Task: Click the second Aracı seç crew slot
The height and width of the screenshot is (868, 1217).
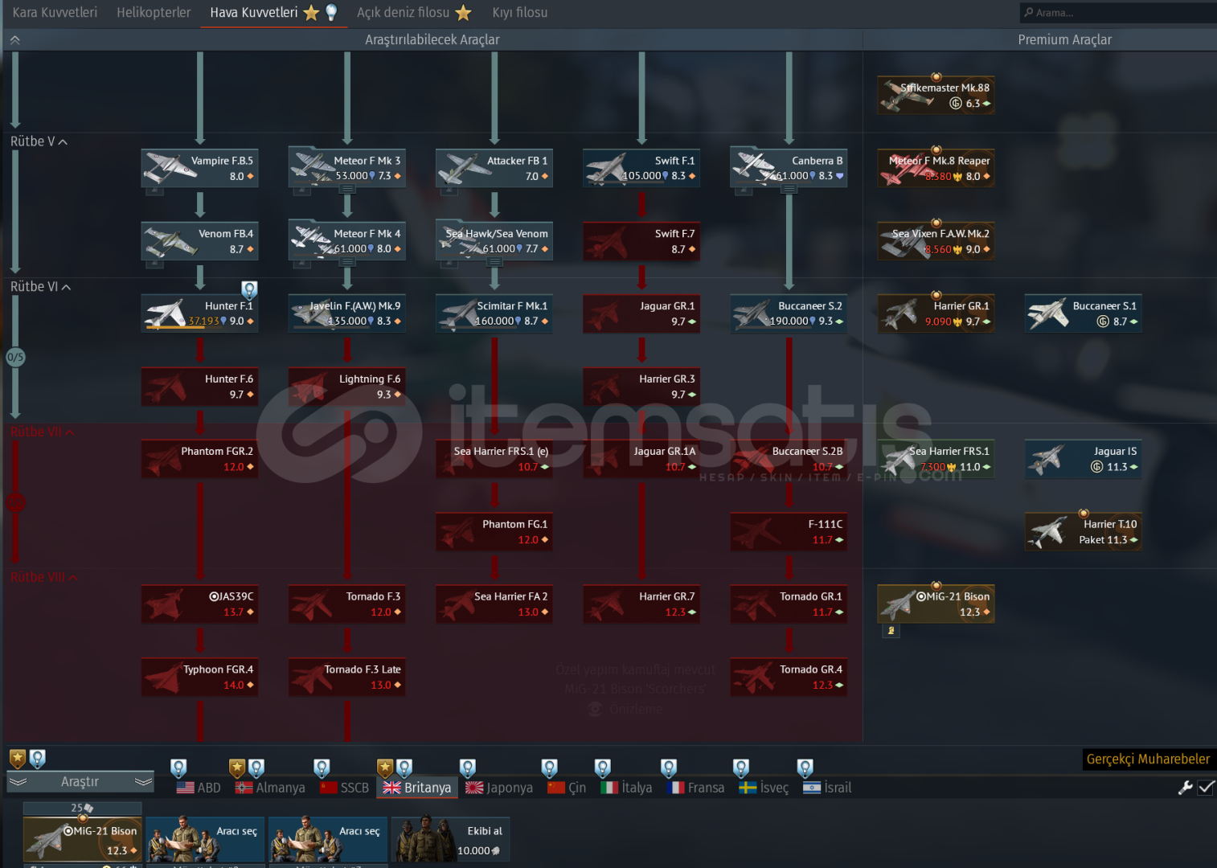Action: (328, 840)
